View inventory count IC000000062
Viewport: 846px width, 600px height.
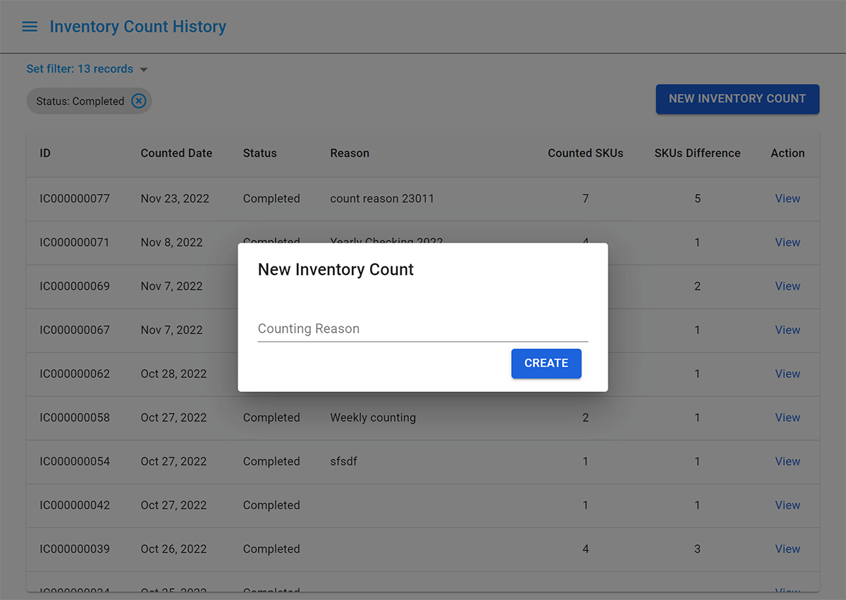(x=787, y=374)
